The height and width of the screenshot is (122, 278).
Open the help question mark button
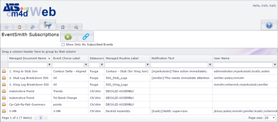click(269, 25)
